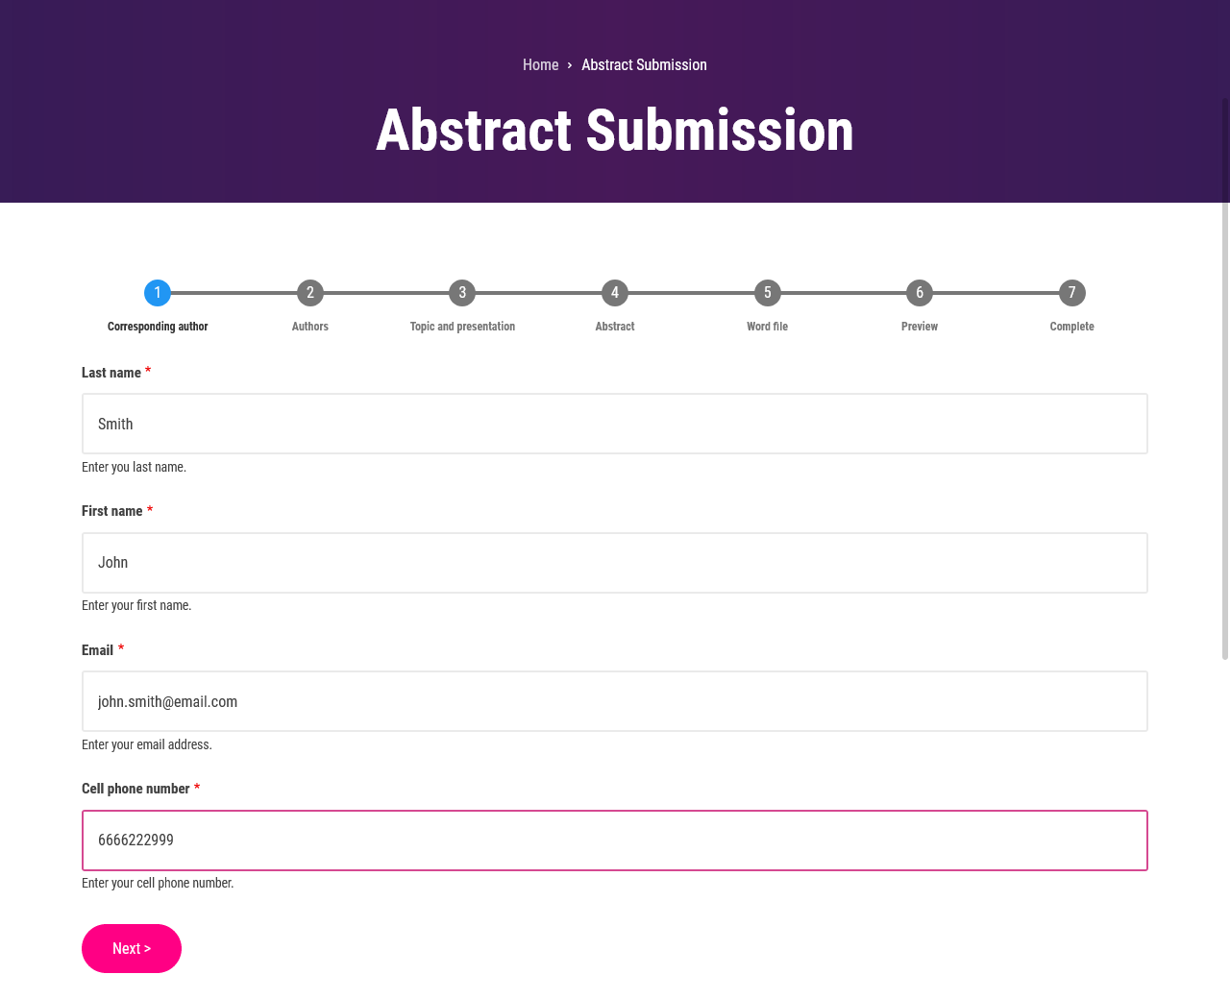Image resolution: width=1230 pixels, height=999 pixels.
Task: Click into the Email input field
Action: [x=615, y=701]
